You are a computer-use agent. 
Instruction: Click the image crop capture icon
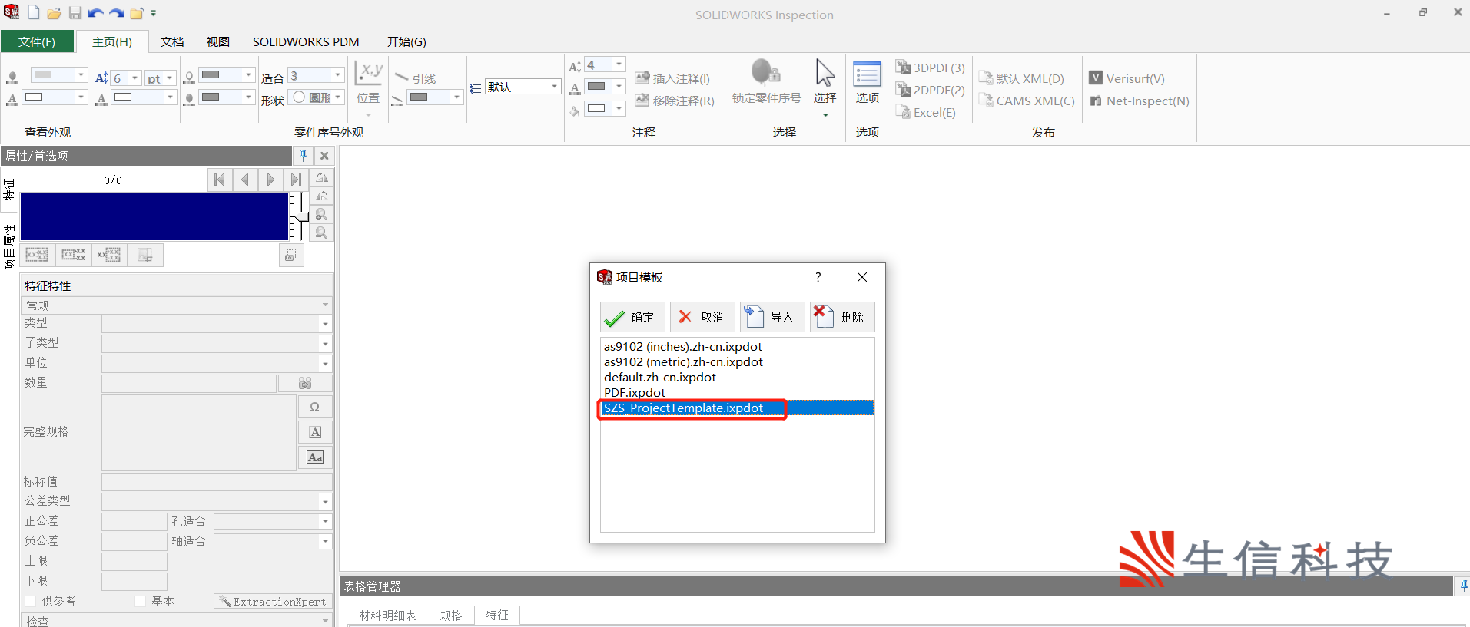[145, 255]
